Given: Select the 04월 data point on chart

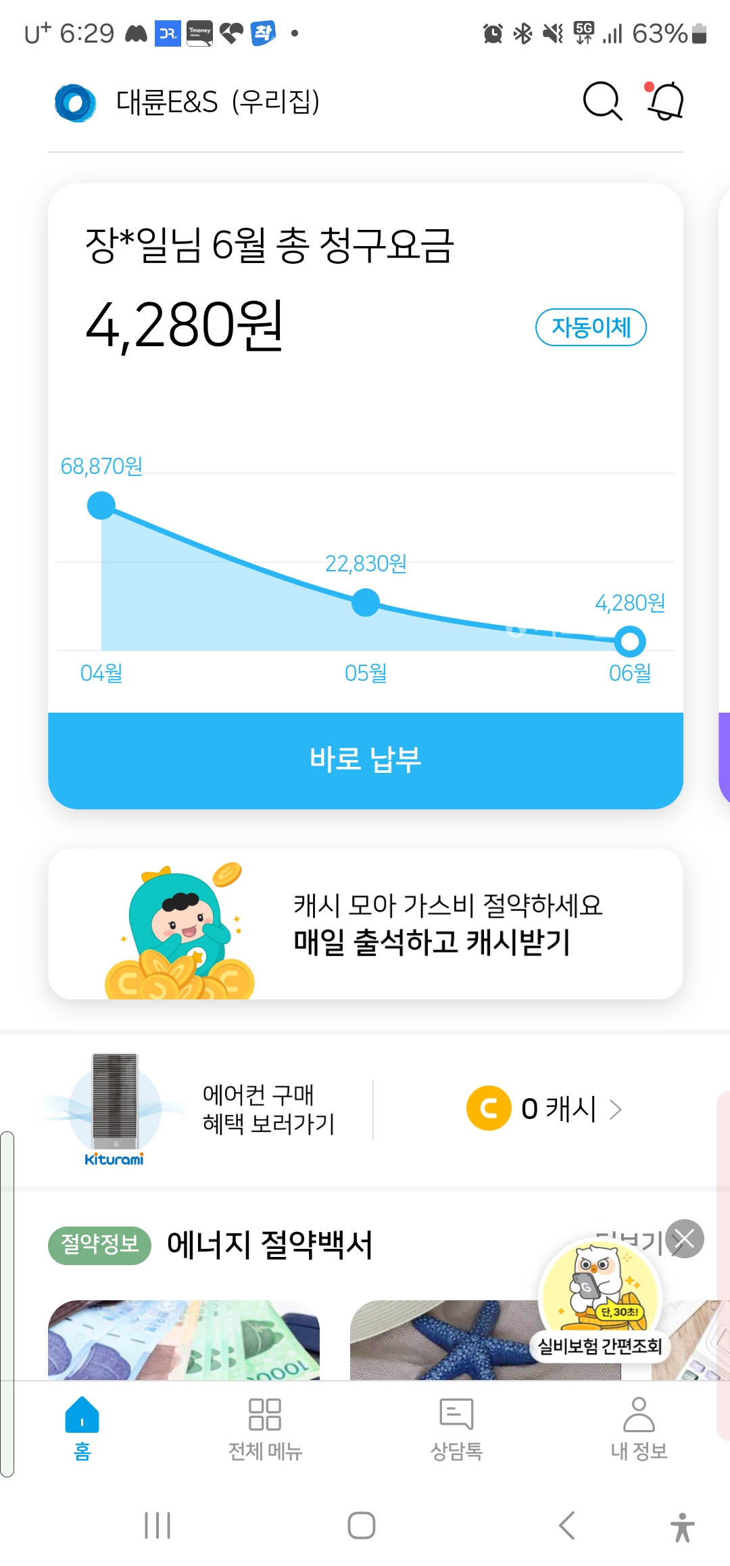Looking at the screenshot, I should [101, 506].
